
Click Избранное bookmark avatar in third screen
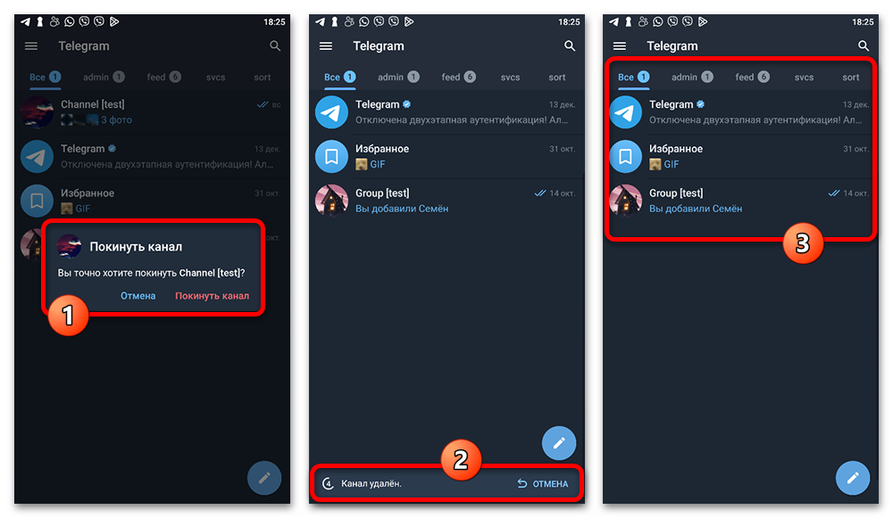(625, 156)
